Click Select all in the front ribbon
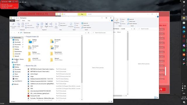This screenshot has width=187, height=105. coord(85,23)
